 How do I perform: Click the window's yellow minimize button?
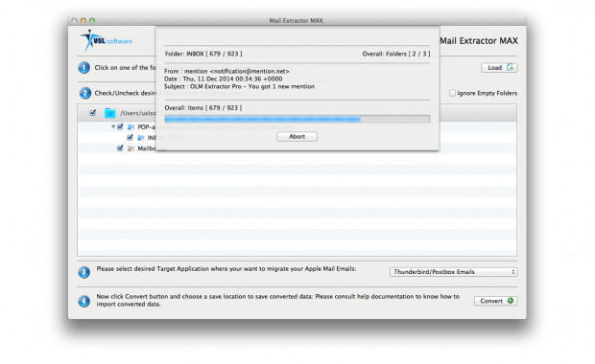[83, 20]
